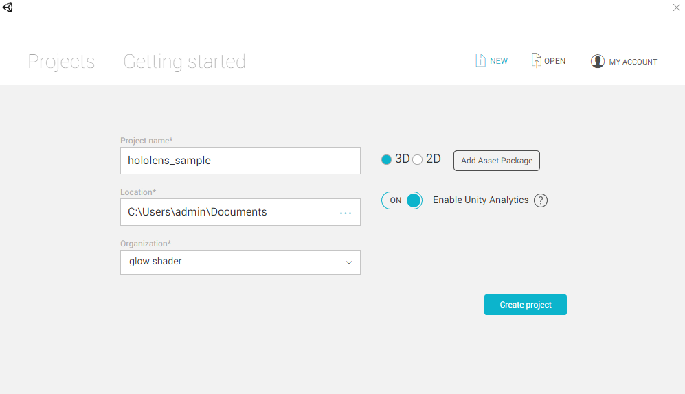The width and height of the screenshot is (685, 394).
Task: Select the 2D radio button
Action: click(x=417, y=160)
